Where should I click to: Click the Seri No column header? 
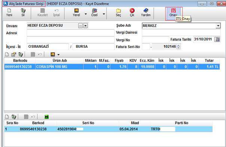click(x=88, y=123)
